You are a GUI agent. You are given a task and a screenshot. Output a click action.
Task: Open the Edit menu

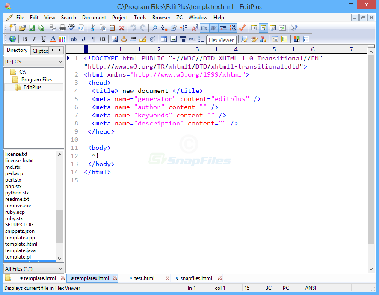click(x=34, y=18)
